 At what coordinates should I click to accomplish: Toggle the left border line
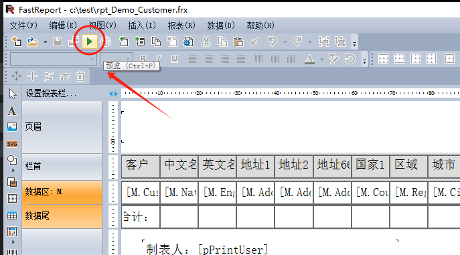pos(415,59)
